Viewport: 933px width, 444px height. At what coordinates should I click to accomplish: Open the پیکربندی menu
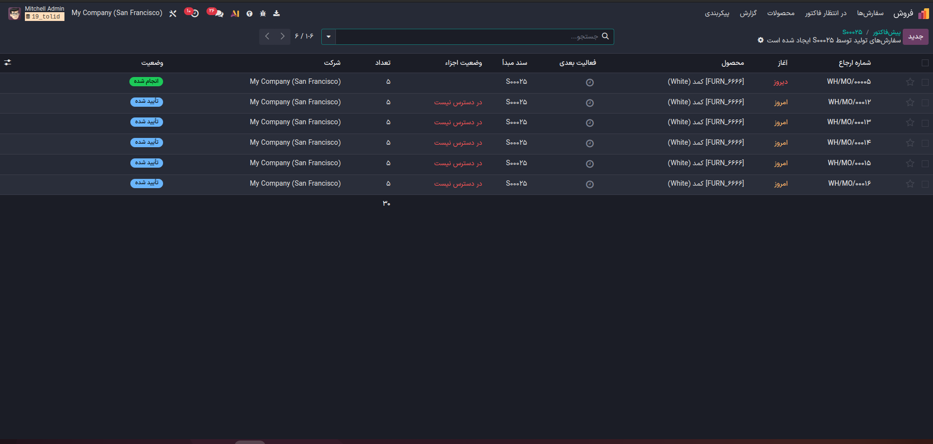pos(717,13)
